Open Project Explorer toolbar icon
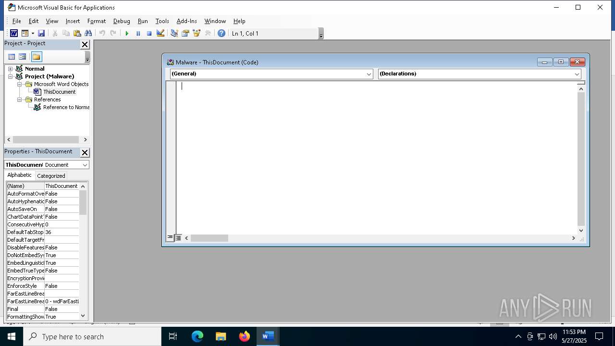615x346 pixels. (174, 33)
